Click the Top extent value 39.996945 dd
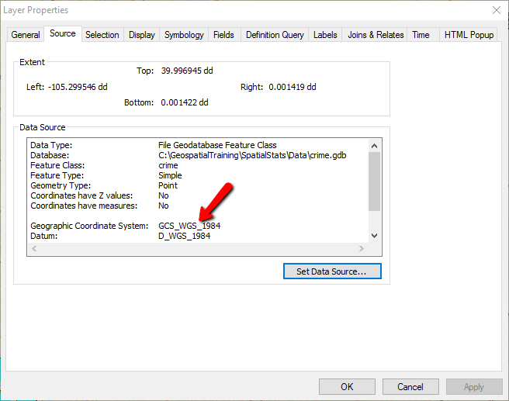This screenshot has height=401, width=509. [x=187, y=71]
